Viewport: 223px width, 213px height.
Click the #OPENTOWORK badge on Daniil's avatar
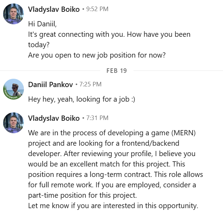[x=11, y=95]
